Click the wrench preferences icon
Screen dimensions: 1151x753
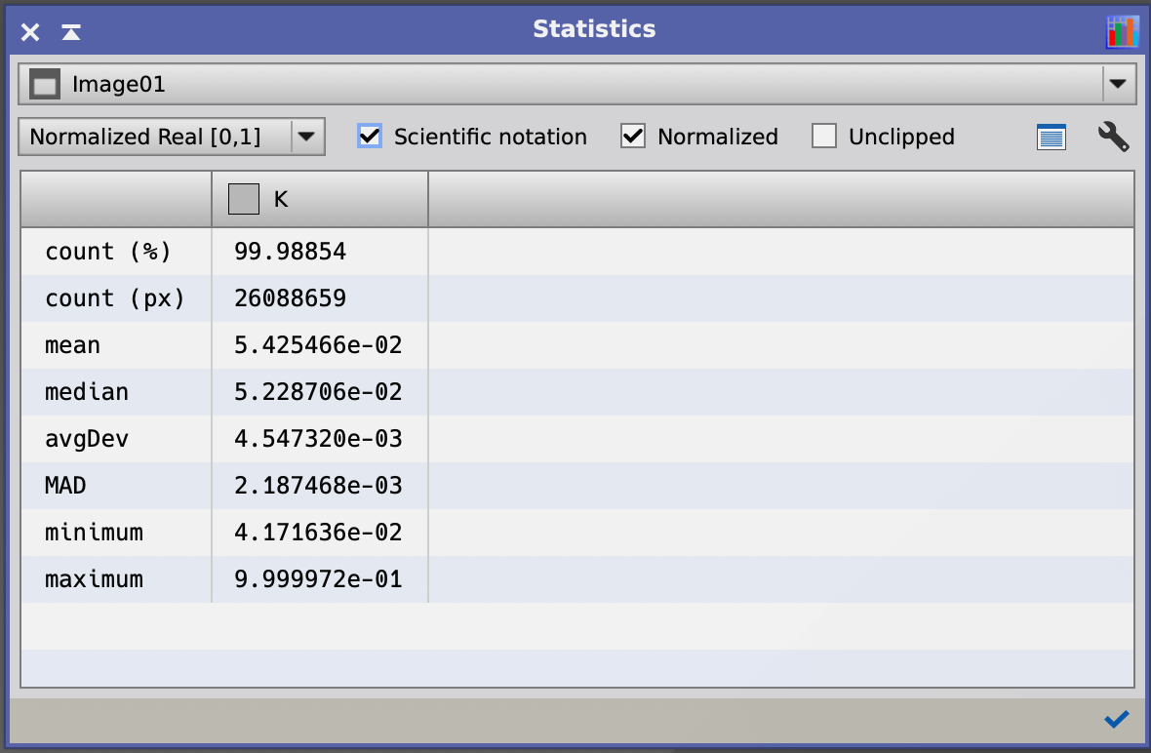1113,137
